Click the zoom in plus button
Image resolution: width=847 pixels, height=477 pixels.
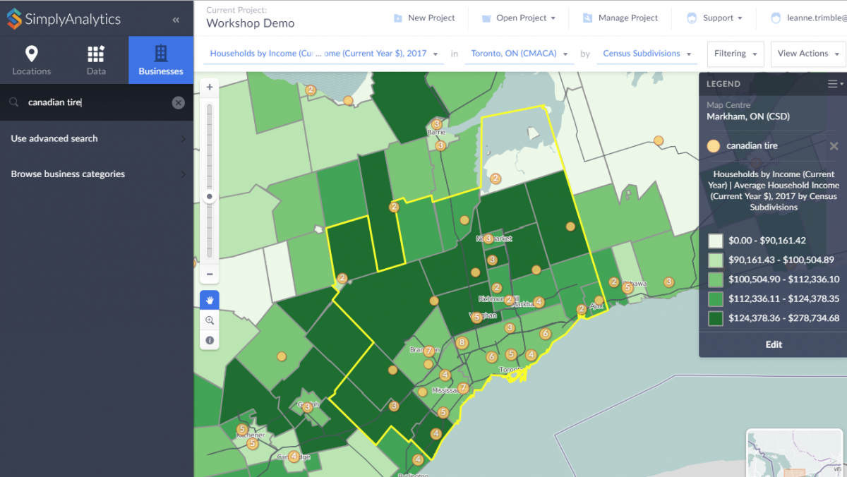tap(210, 87)
